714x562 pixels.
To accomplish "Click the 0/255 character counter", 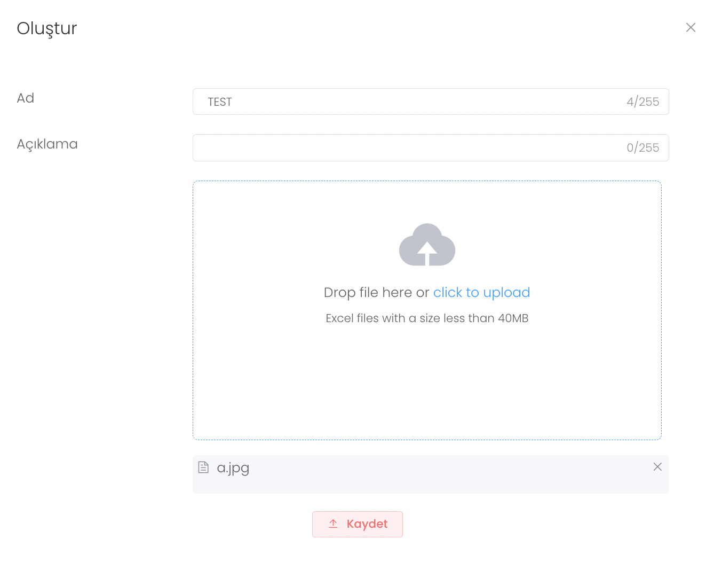I will coord(642,148).
